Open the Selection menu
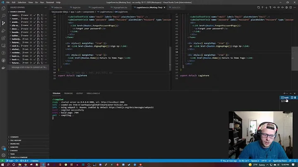The width and height of the screenshot is (298, 167). (22, 2)
